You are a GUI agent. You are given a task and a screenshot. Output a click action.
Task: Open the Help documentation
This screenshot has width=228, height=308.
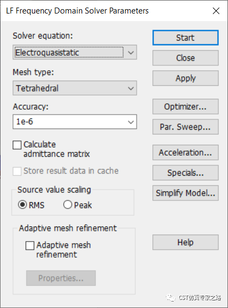pyautogui.click(x=185, y=243)
